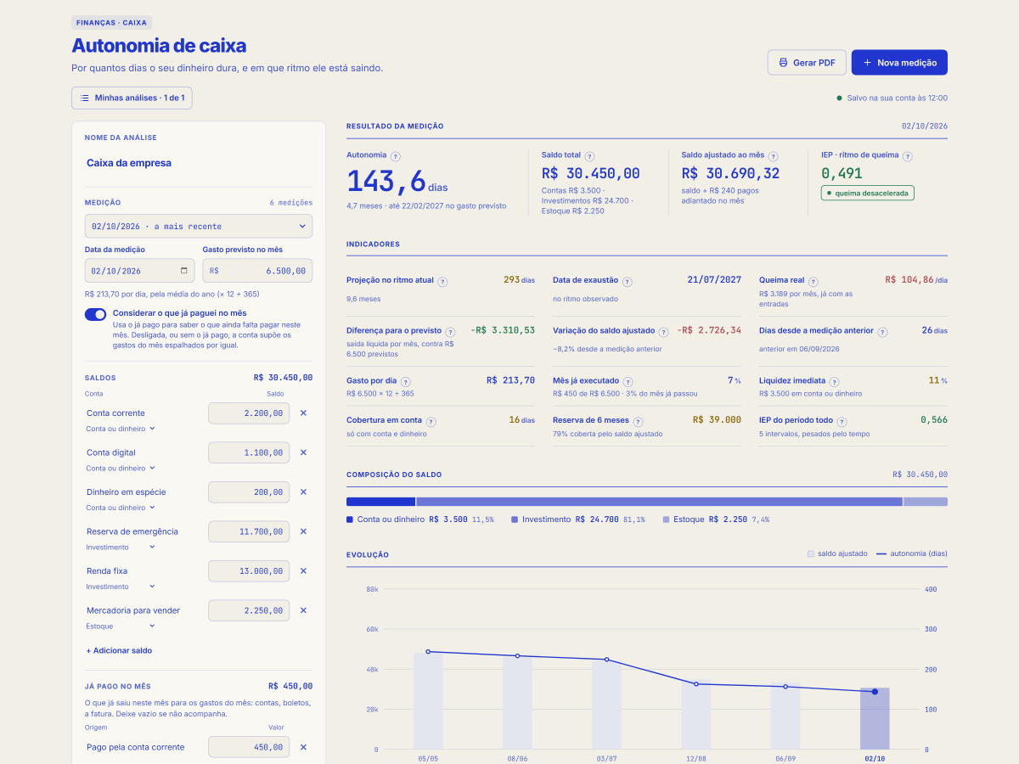The height and width of the screenshot is (764, 1019).
Task: Remove the Renda fixa balance row
Action: pos(303,571)
